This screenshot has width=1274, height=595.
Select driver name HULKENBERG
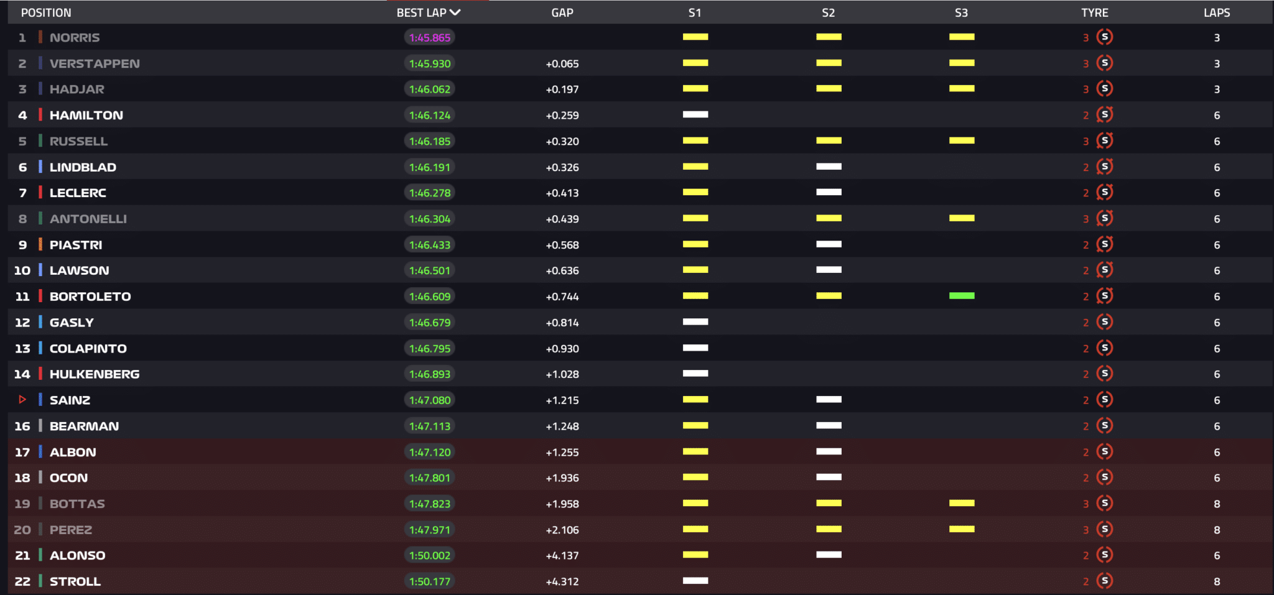coord(95,374)
